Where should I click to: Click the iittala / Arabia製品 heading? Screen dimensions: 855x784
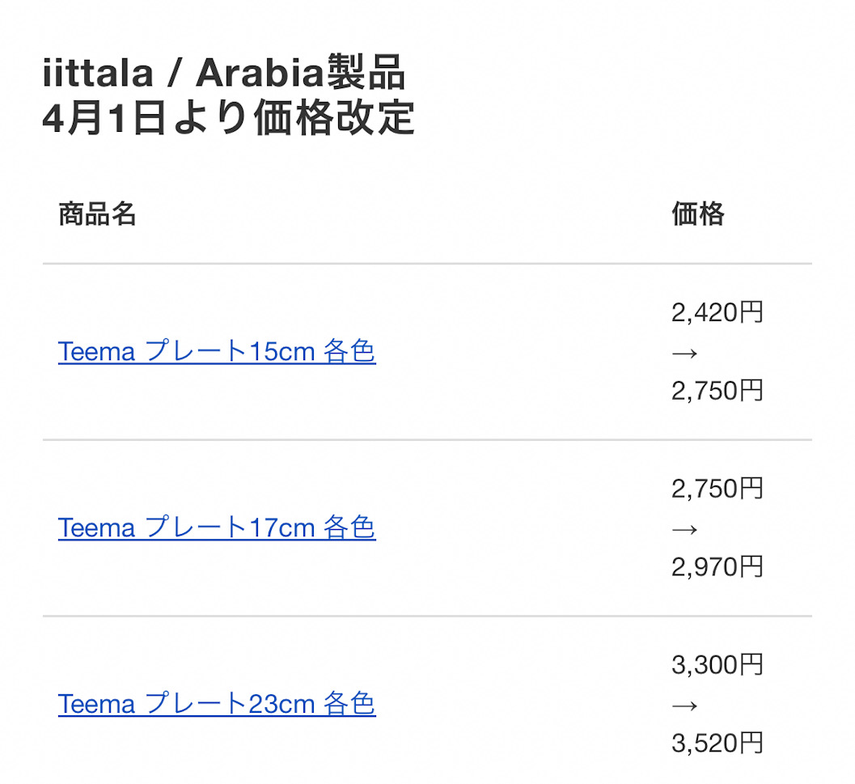(223, 73)
